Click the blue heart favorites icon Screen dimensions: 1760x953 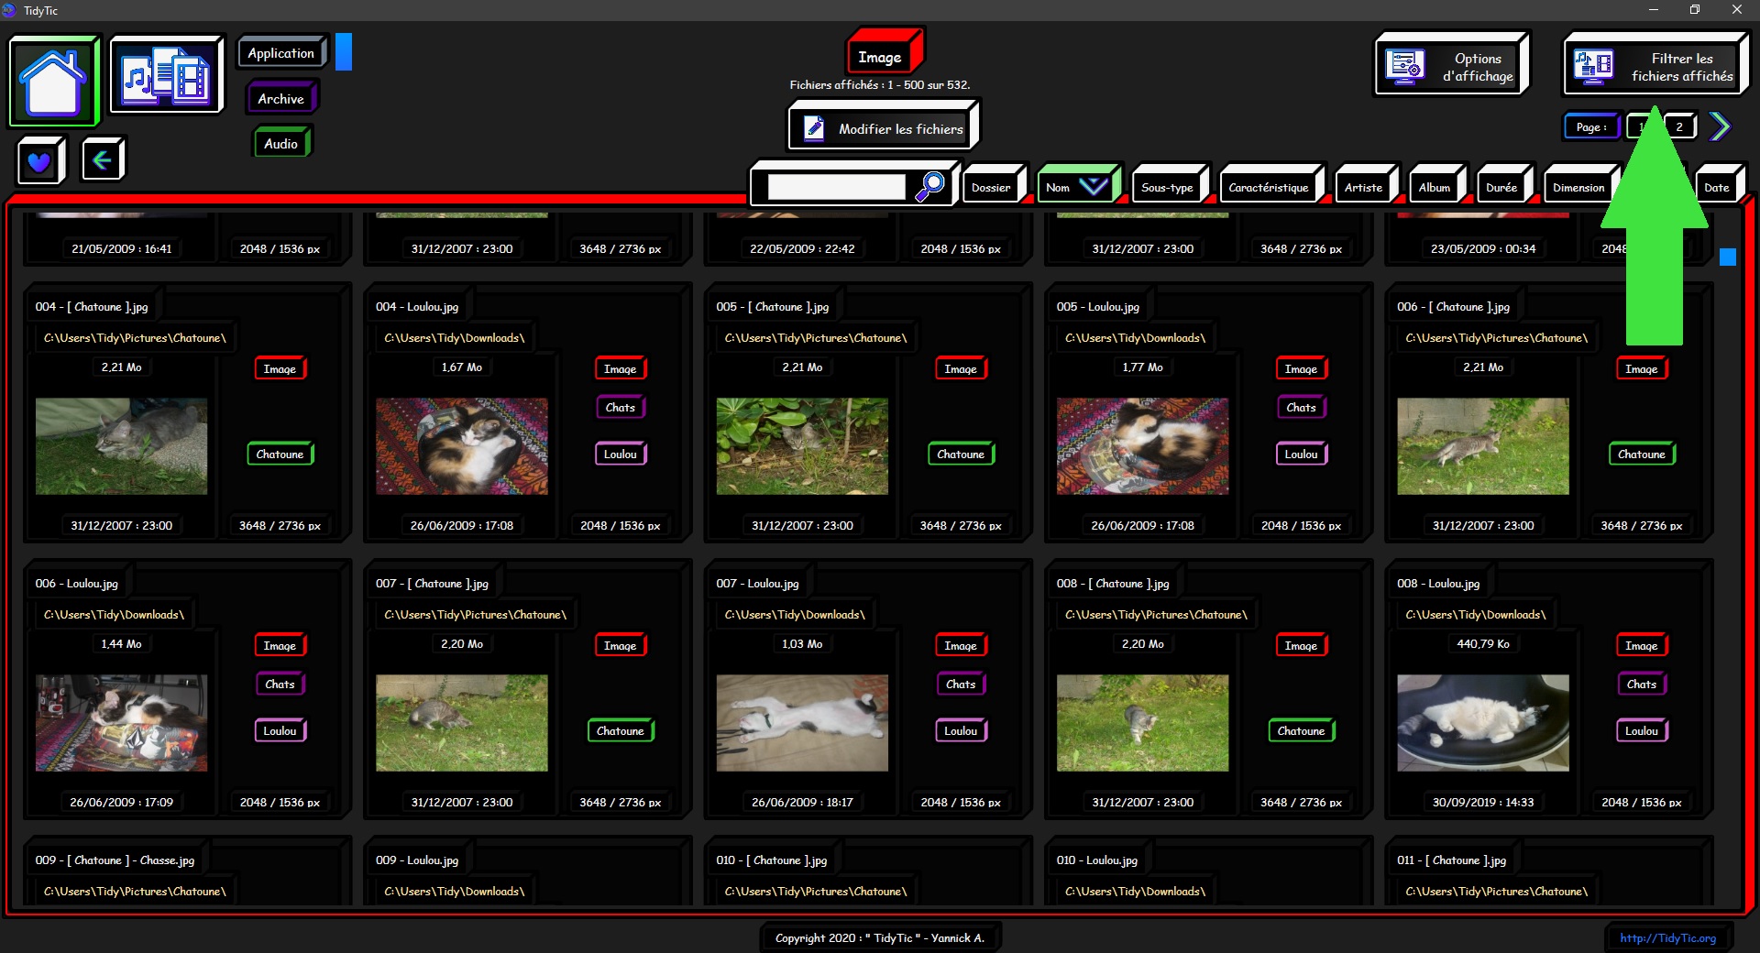tap(39, 161)
